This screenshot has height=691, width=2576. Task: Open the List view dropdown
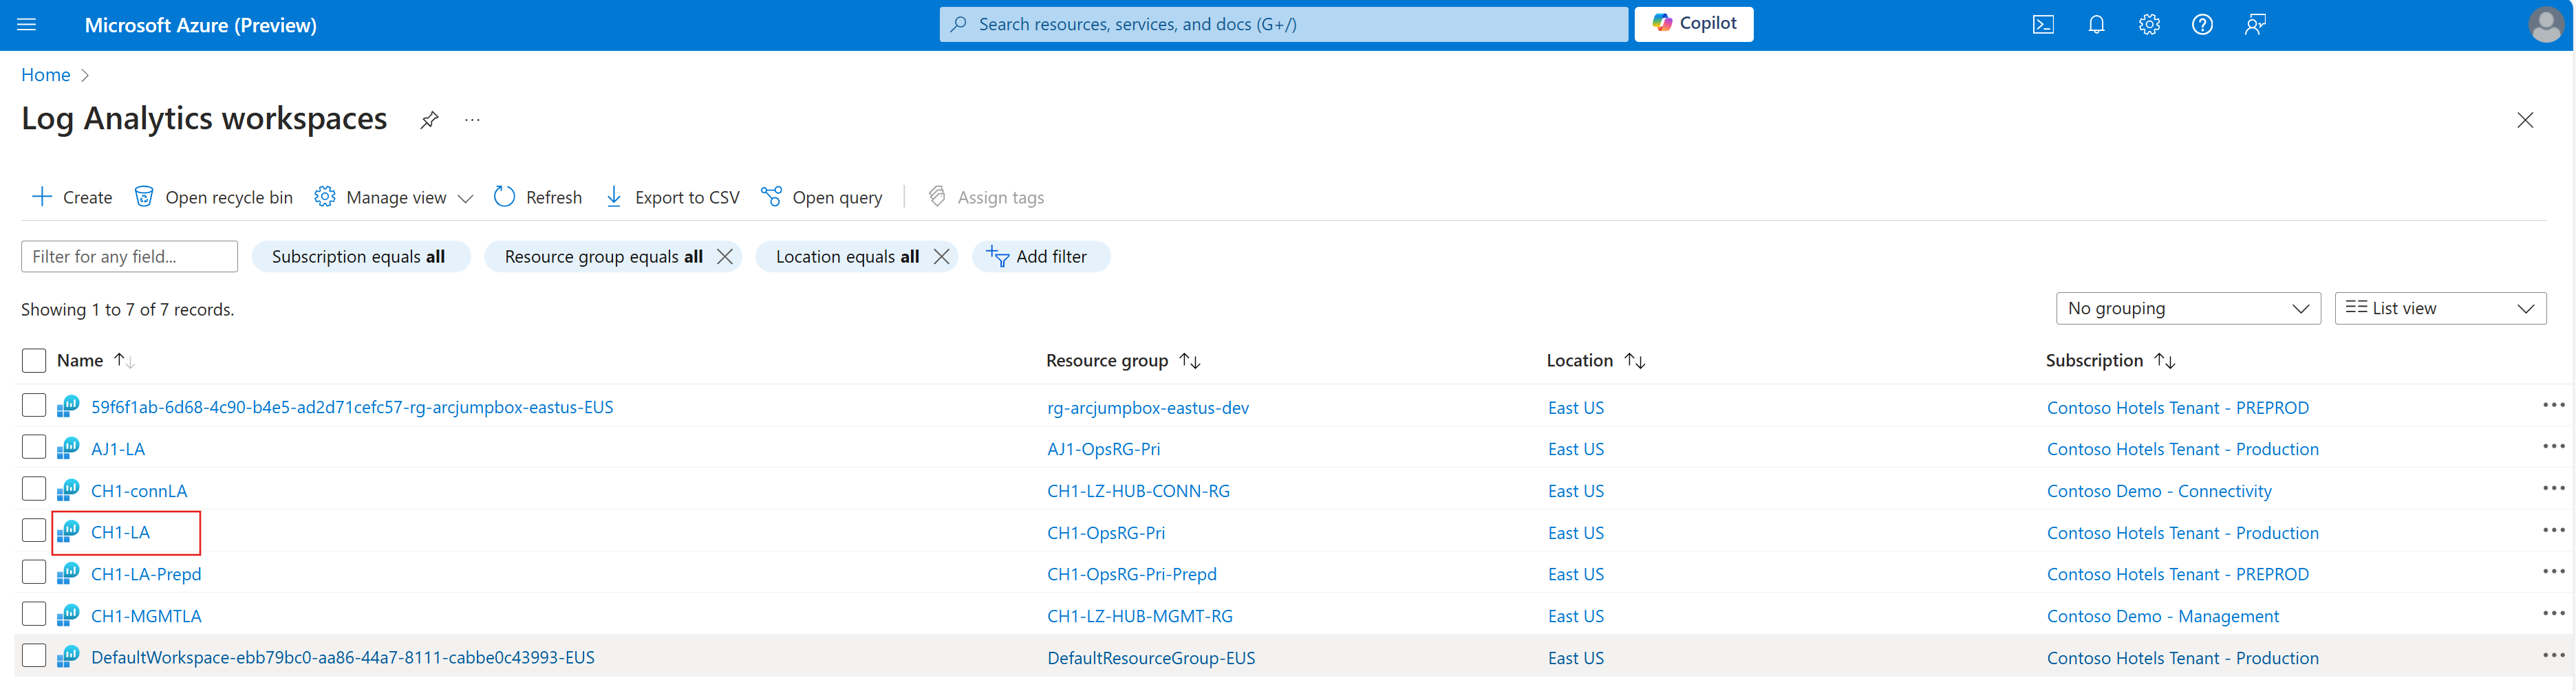tap(2439, 309)
